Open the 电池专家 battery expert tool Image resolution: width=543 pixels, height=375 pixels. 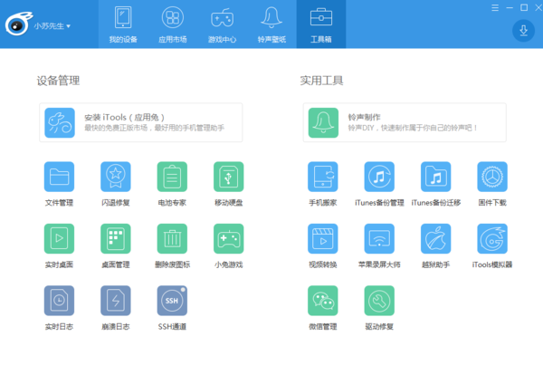click(172, 177)
